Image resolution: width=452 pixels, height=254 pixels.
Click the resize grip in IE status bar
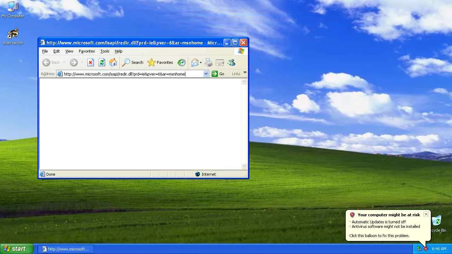(245, 175)
